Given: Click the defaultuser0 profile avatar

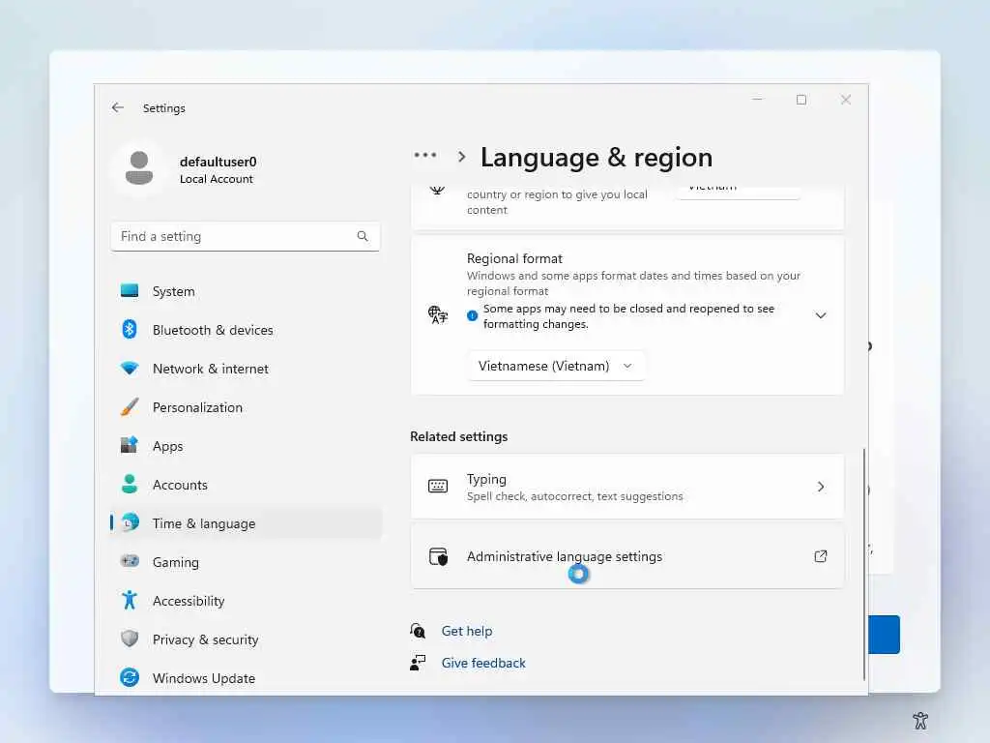Looking at the screenshot, I should tap(139, 168).
